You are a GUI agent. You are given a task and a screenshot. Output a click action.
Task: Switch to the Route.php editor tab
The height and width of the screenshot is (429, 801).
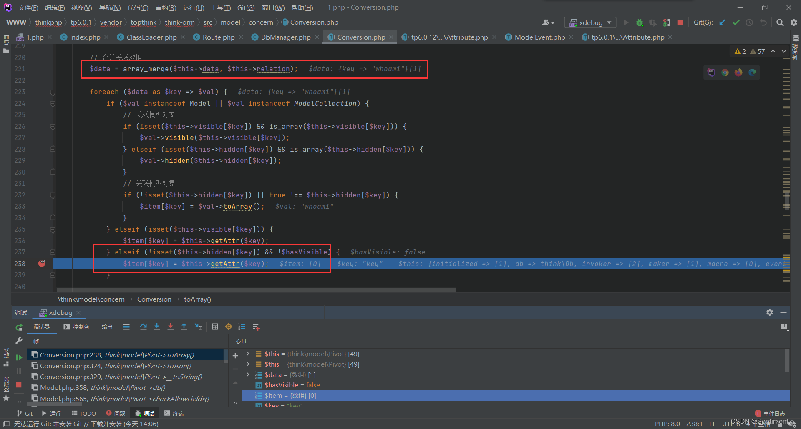coord(218,37)
